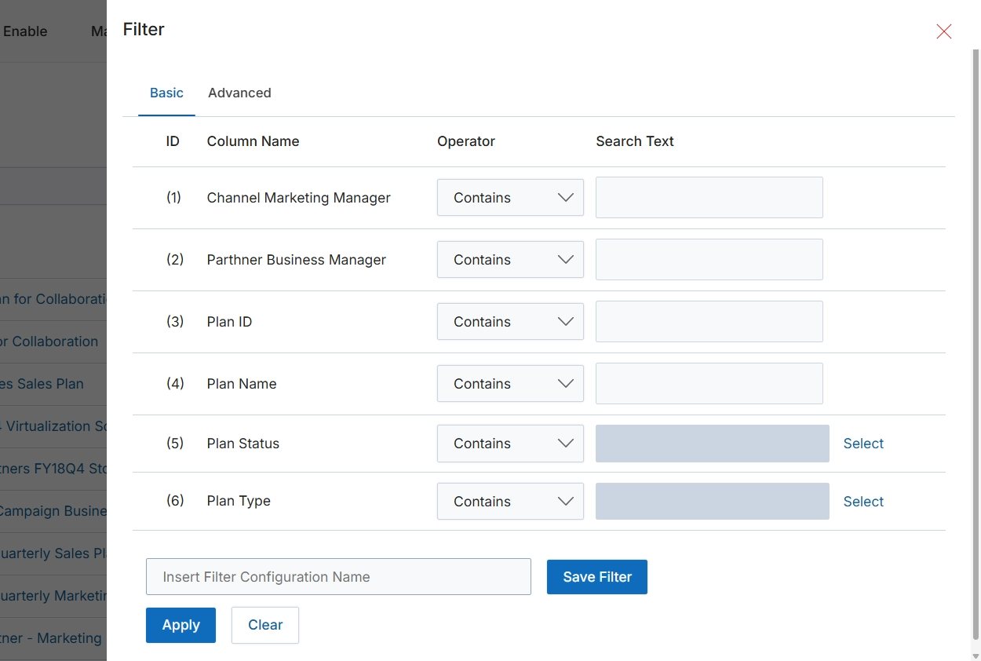
Task: Open operator dropdown for Plan Status
Action: (510, 444)
